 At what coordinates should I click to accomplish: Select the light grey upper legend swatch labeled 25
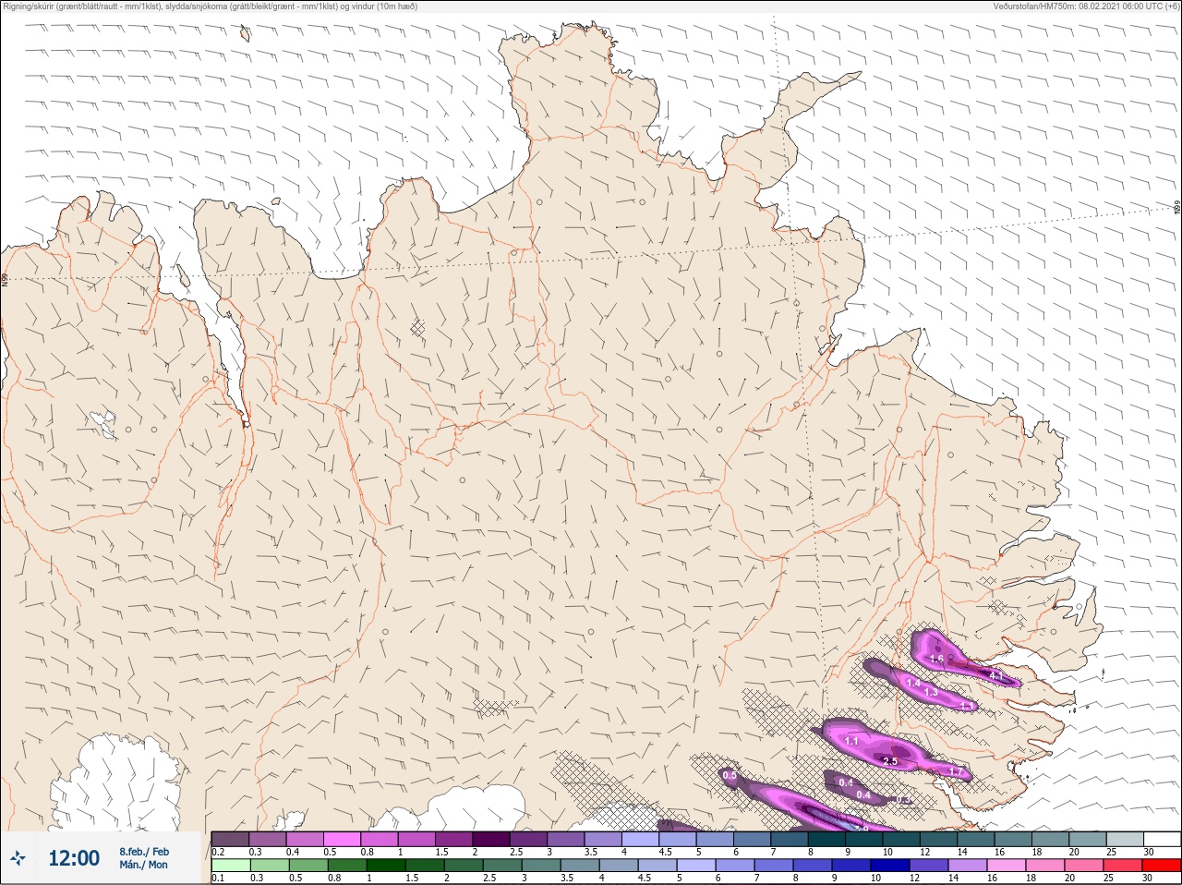1125,840
